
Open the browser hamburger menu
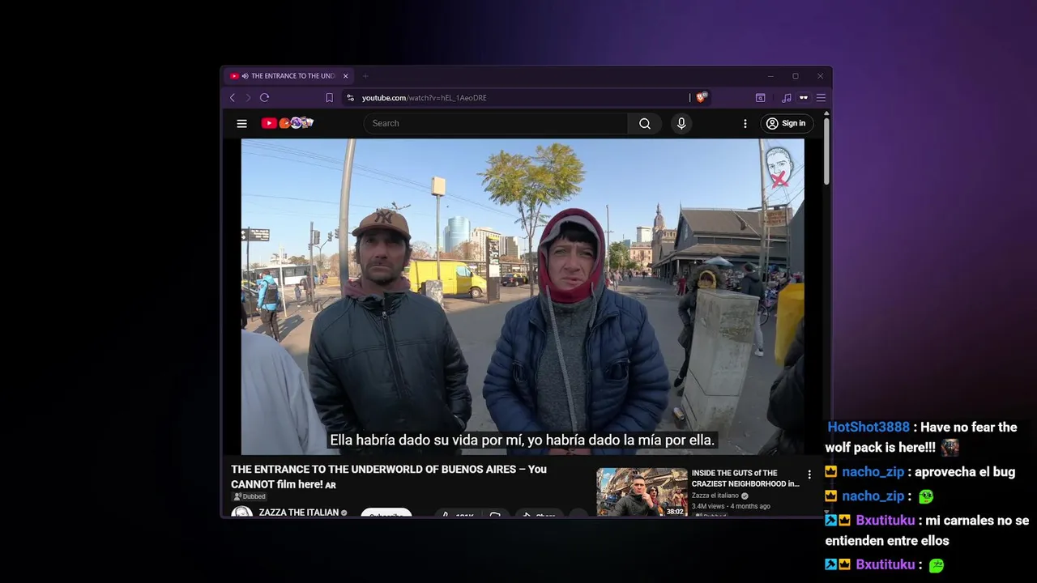[x=821, y=98]
